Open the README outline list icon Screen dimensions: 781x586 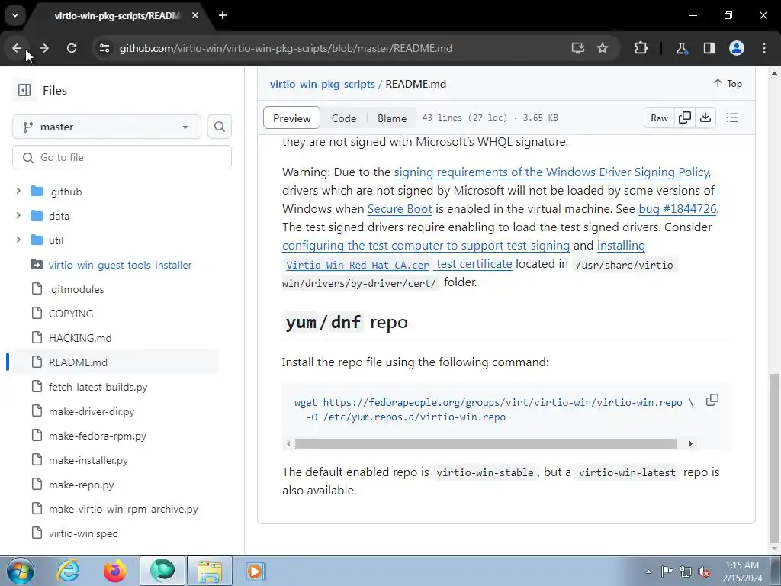tap(732, 118)
